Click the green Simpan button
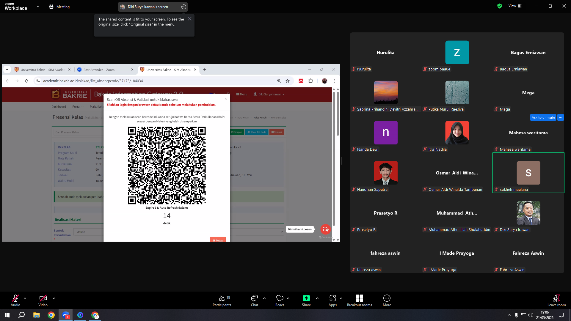This screenshot has width=571, height=321. point(237,132)
